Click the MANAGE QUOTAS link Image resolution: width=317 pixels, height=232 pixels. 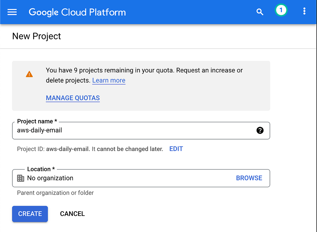click(73, 98)
